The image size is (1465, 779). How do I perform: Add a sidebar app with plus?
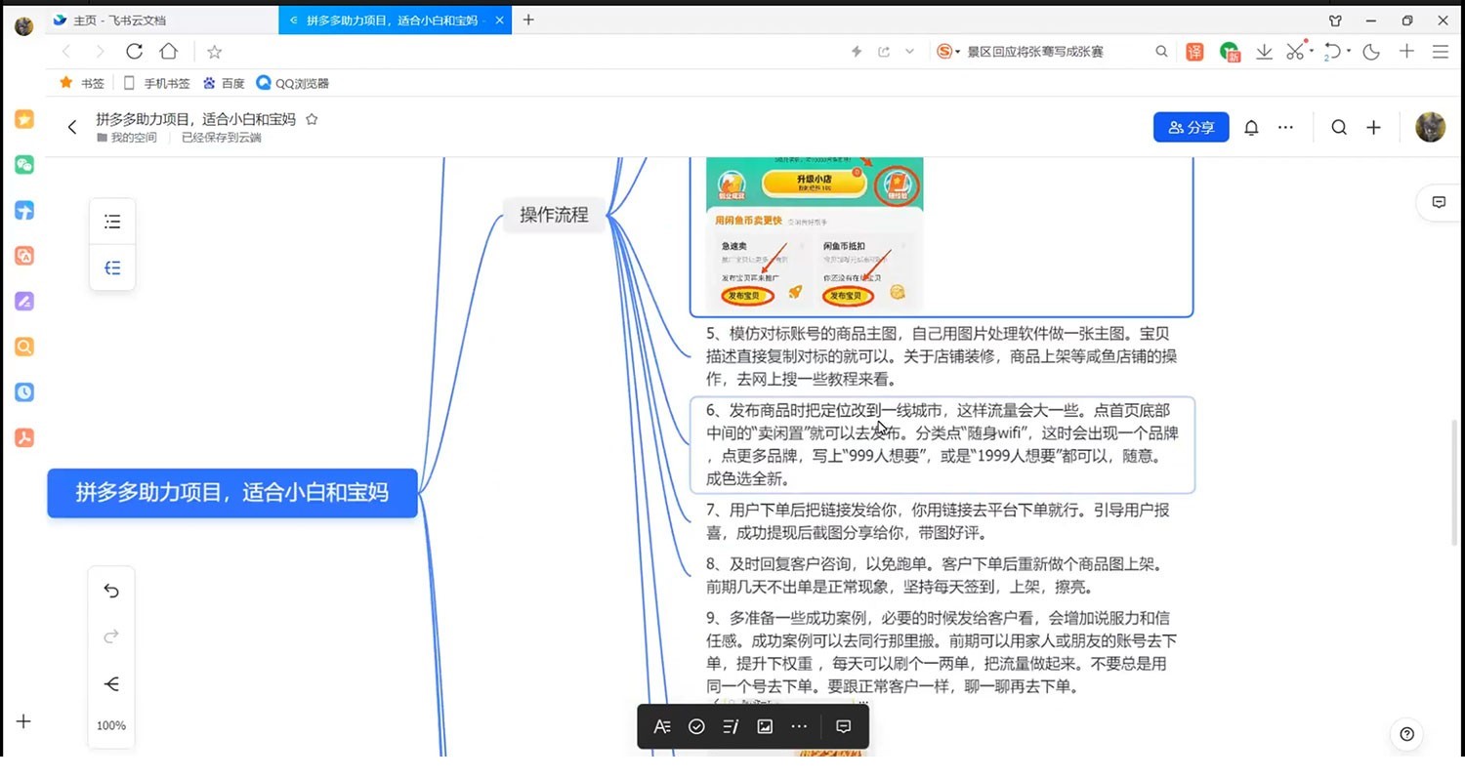[24, 721]
